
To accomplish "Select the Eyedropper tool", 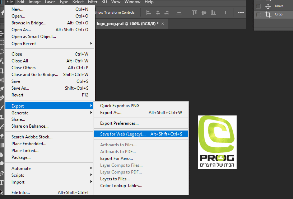I will pos(2,89).
